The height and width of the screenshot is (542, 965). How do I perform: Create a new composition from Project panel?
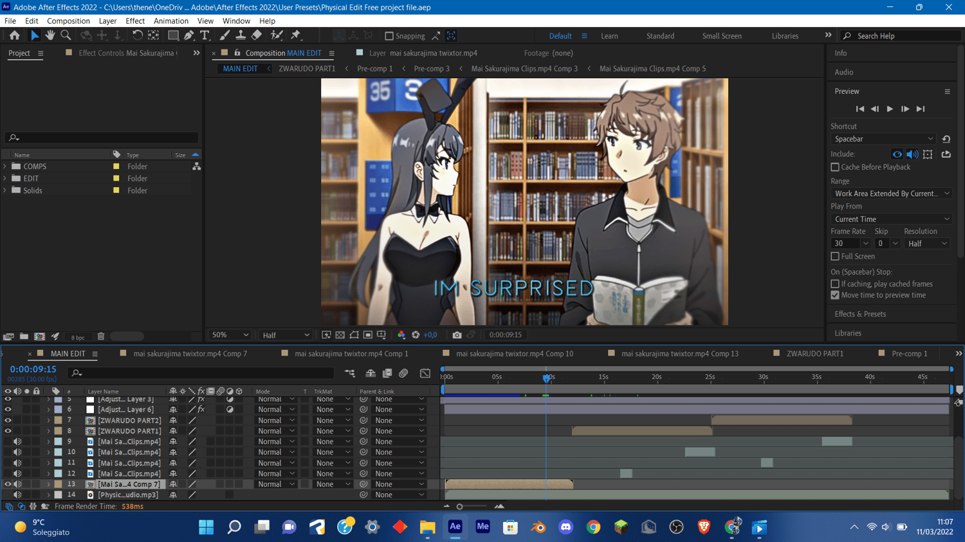coord(39,336)
